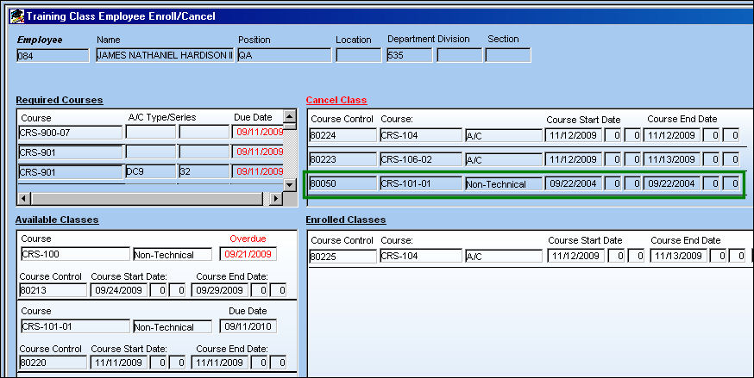Click the Cancel Class heading link
Screen dimensions: 754x378
click(x=336, y=100)
